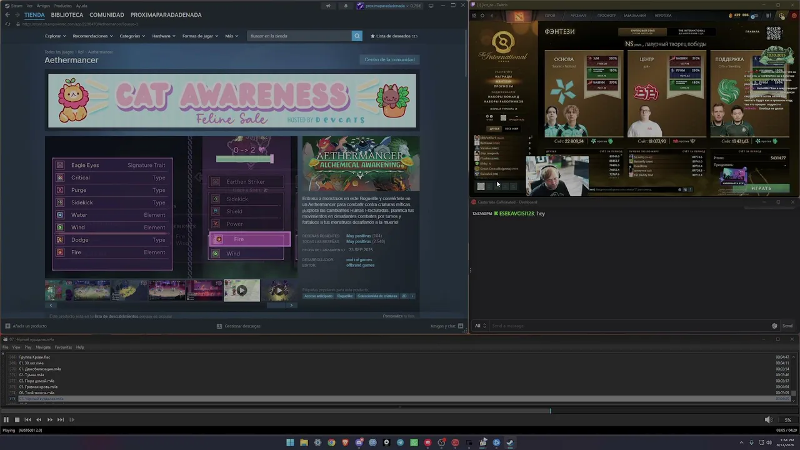Expand Formas de jugar menu
Screen dimensions: 800x450
coord(200,36)
